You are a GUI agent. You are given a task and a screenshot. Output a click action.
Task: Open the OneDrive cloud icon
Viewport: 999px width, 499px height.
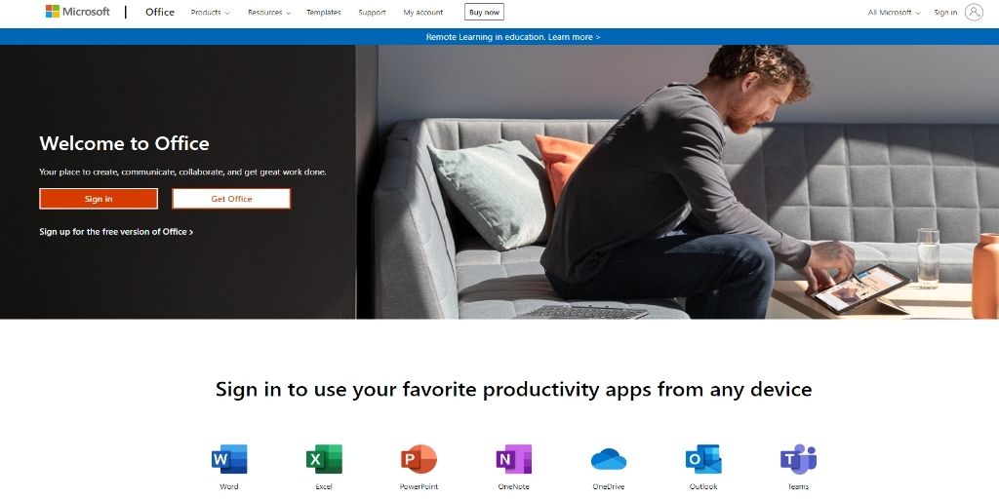click(609, 459)
